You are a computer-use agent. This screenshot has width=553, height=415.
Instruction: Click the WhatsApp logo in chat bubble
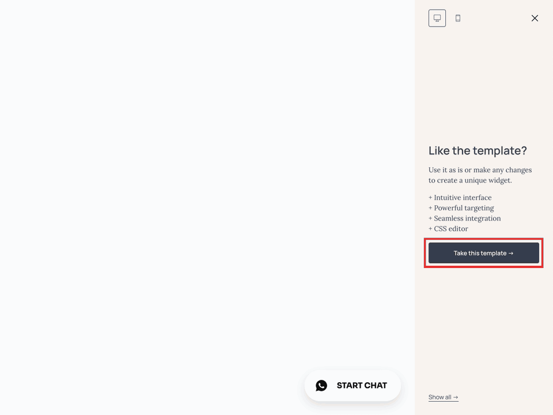tap(321, 385)
